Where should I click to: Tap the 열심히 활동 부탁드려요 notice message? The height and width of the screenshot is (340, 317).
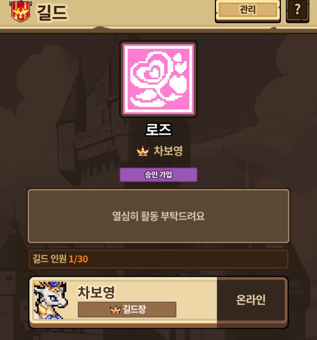coord(158,216)
